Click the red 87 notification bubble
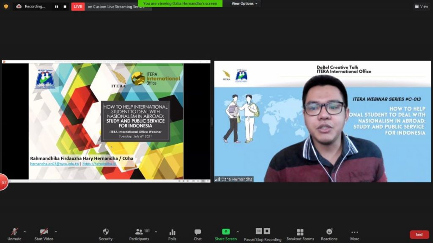433x243 pixels. coord(4,182)
